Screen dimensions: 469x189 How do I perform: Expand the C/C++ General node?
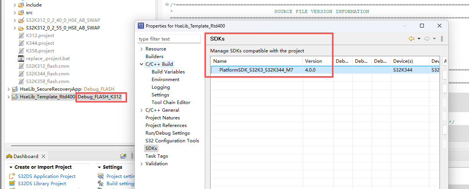141,110
